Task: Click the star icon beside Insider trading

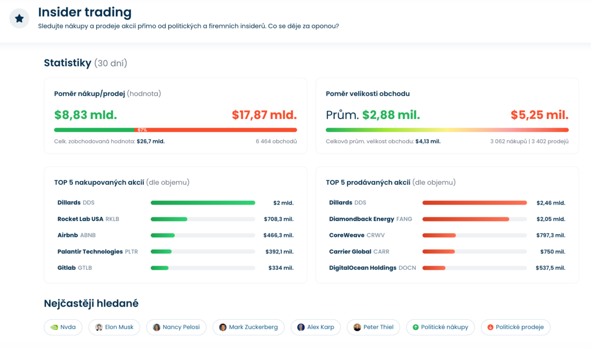Action: click(x=19, y=19)
